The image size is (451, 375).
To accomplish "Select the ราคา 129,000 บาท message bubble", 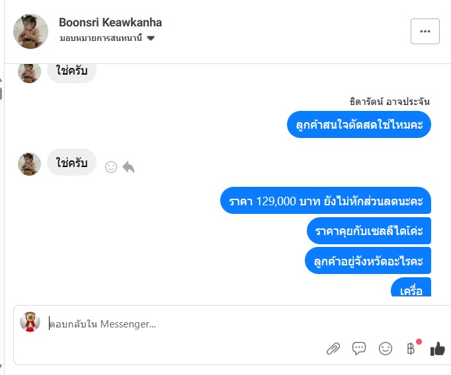I will [x=325, y=200].
